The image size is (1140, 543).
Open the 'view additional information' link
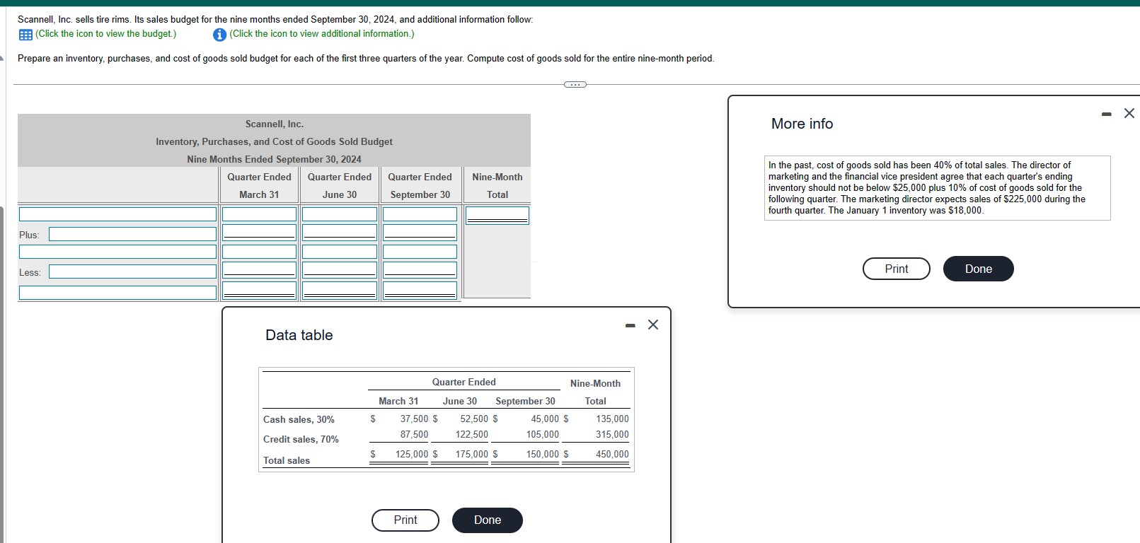click(x=322, y=34)
